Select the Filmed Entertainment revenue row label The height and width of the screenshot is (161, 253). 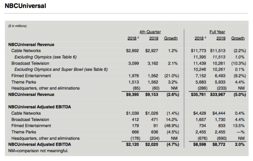click(31, 76)
